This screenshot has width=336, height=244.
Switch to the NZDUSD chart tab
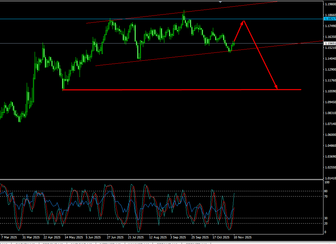[109, 243]
